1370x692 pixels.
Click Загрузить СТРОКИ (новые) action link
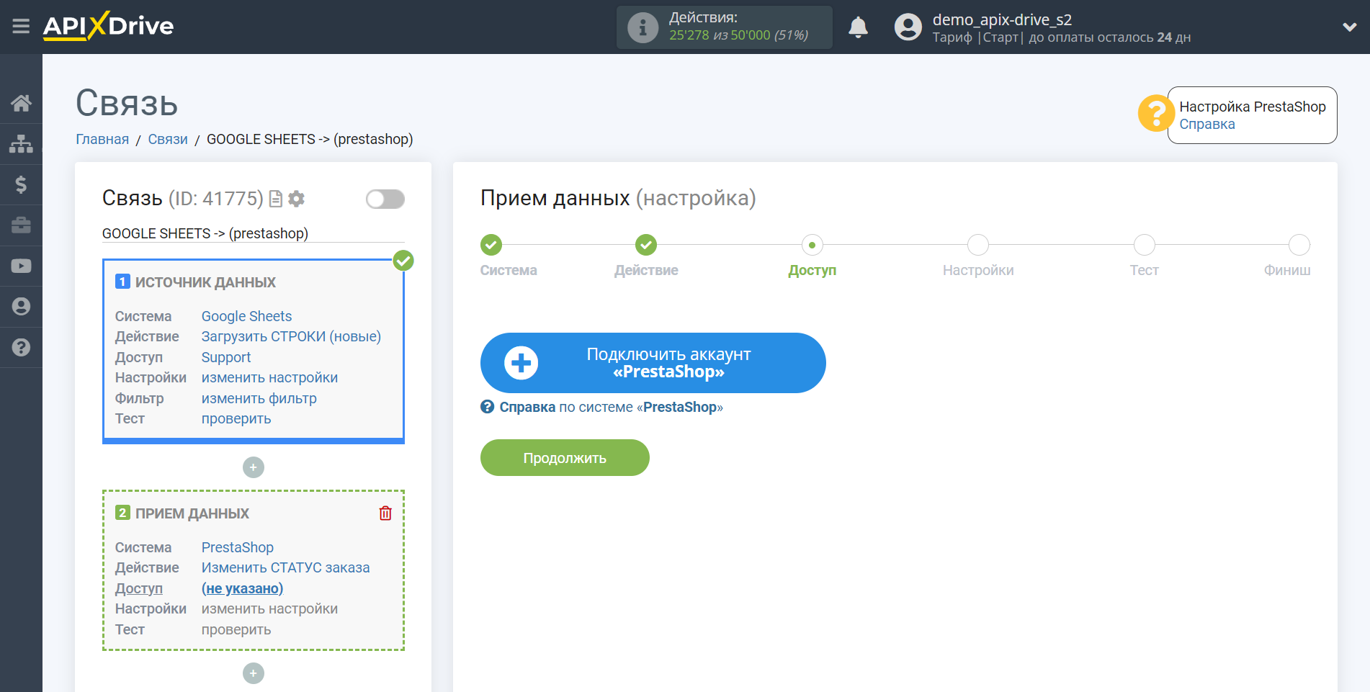coord(291,336)
